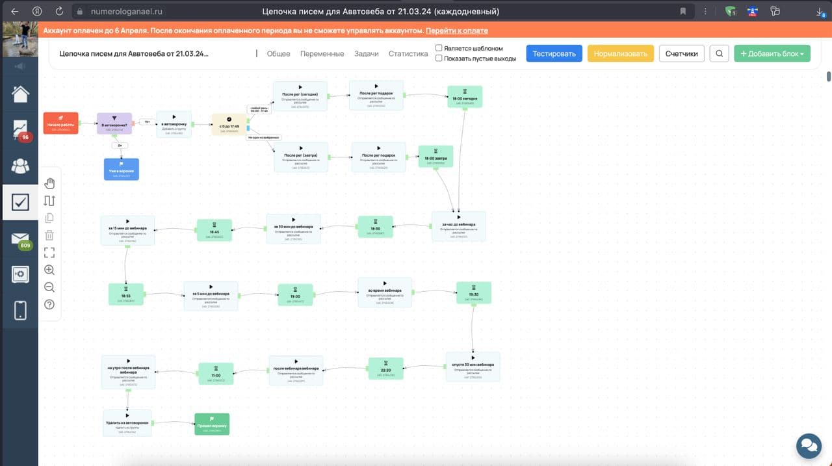Click the zoom out magnifier tool

pyautogui.click(x=49, y=287)
